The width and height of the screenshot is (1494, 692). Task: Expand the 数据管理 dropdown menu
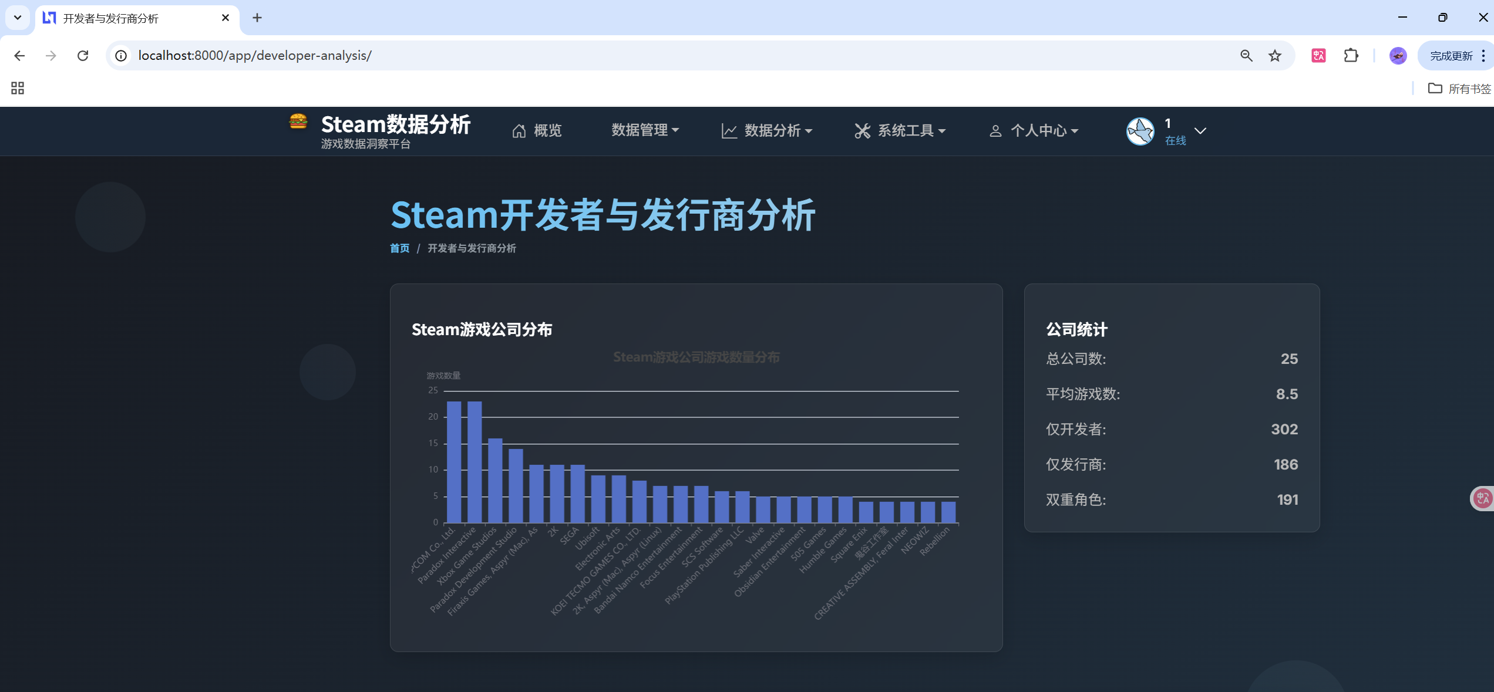pos(645,130)
